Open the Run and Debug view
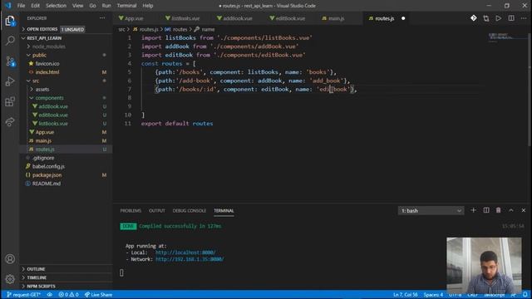 (x=10, y=81)
